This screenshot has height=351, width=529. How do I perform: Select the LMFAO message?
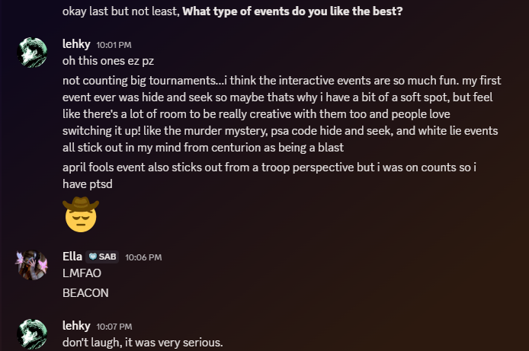coord(82,273)
